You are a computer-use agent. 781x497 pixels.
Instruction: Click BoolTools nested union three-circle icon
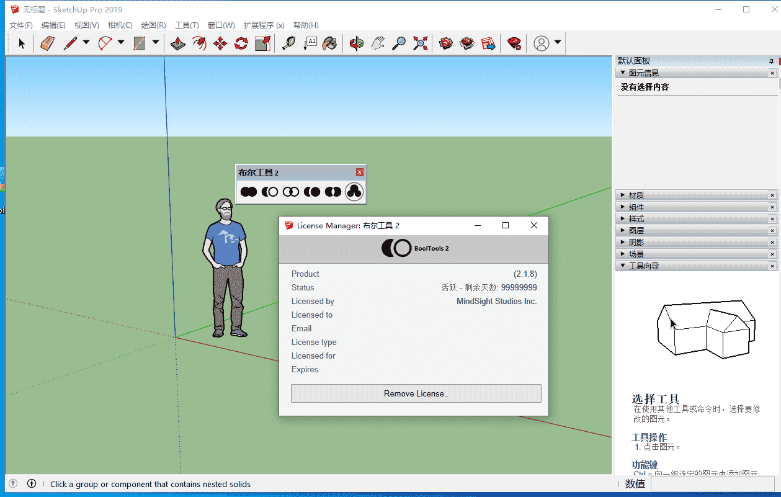tap(354, 192)
